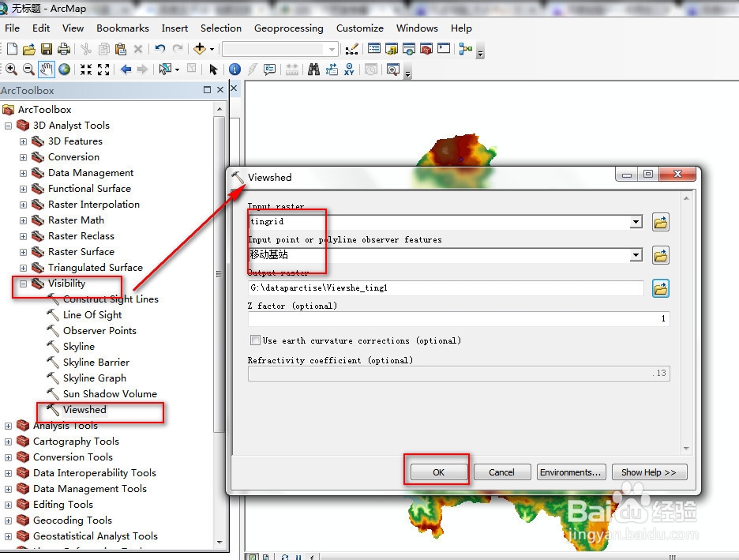Click the Output raster path field
739x560 pixels.
[446, 288]
